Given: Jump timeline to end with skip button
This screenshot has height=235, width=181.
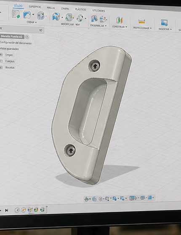Looking at the screenshot, I should [6, 211].
